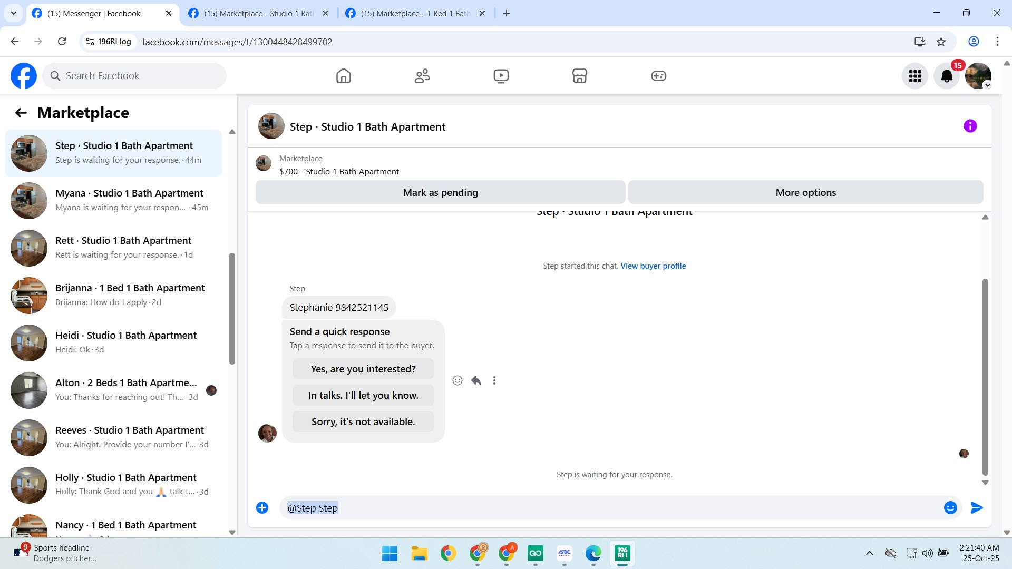Send quick response 'Sorry, it's not available.'
Viewport: 1012px width, 569px height.
tap(363, 422)
